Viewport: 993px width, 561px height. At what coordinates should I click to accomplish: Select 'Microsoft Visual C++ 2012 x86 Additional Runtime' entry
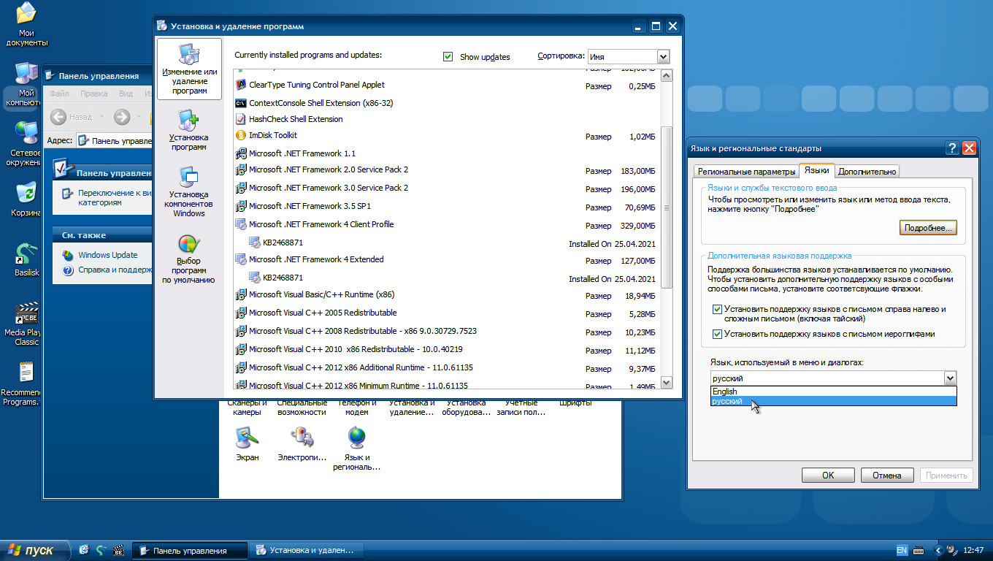tap(447, 368)
